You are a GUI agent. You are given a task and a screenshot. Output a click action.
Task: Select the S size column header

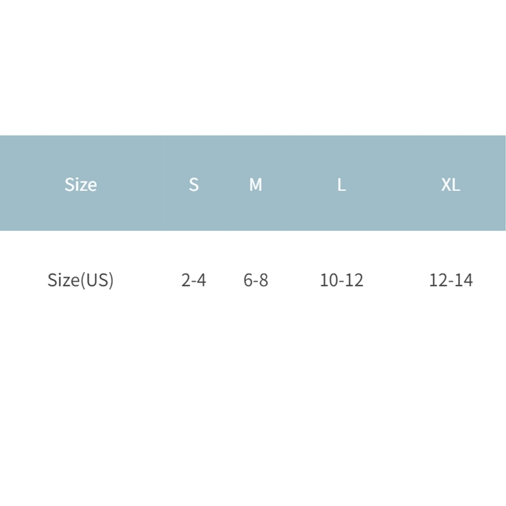click(194, 185)
